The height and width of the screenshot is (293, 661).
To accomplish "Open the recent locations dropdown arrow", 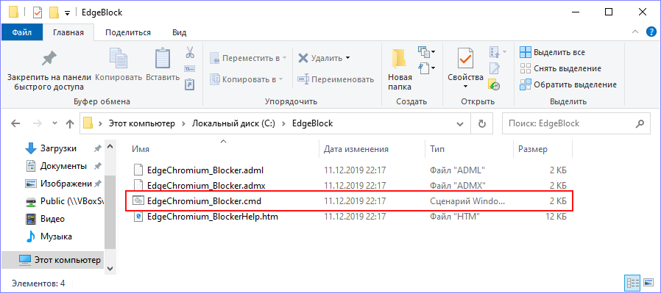I will (x=54, y=123).
